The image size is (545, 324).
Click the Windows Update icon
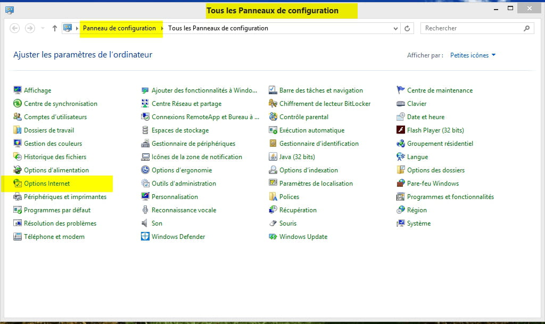pyautogui.click(x=273, y=237)
